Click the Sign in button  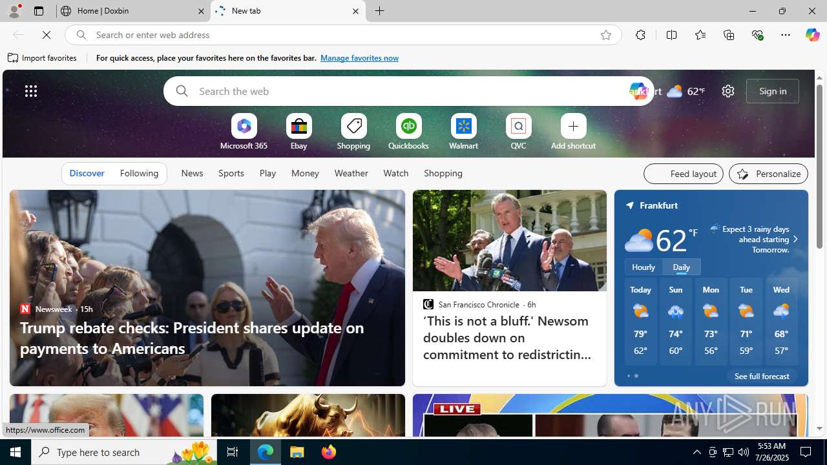click(773, 91)
